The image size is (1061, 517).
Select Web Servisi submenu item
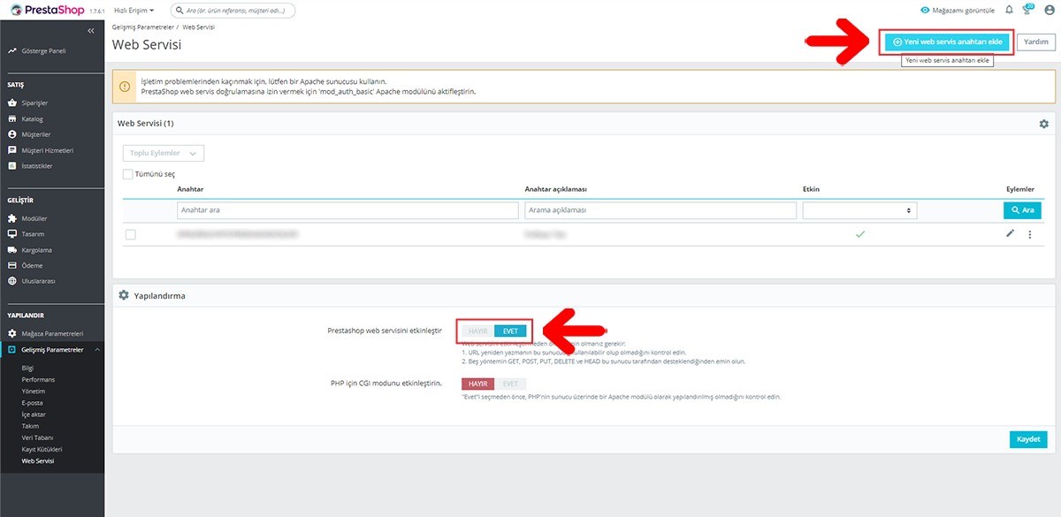[37, 460]
